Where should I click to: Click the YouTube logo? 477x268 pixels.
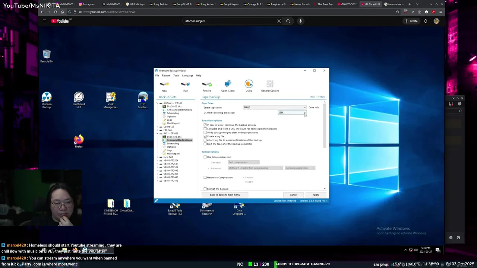[x=60, y=21]
